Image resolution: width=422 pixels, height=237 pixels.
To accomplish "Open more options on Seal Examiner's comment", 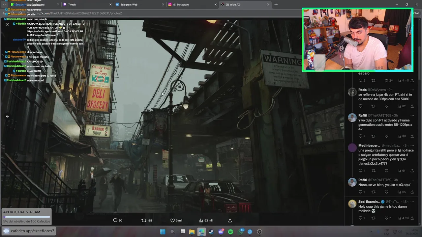I will pos(412,201).
